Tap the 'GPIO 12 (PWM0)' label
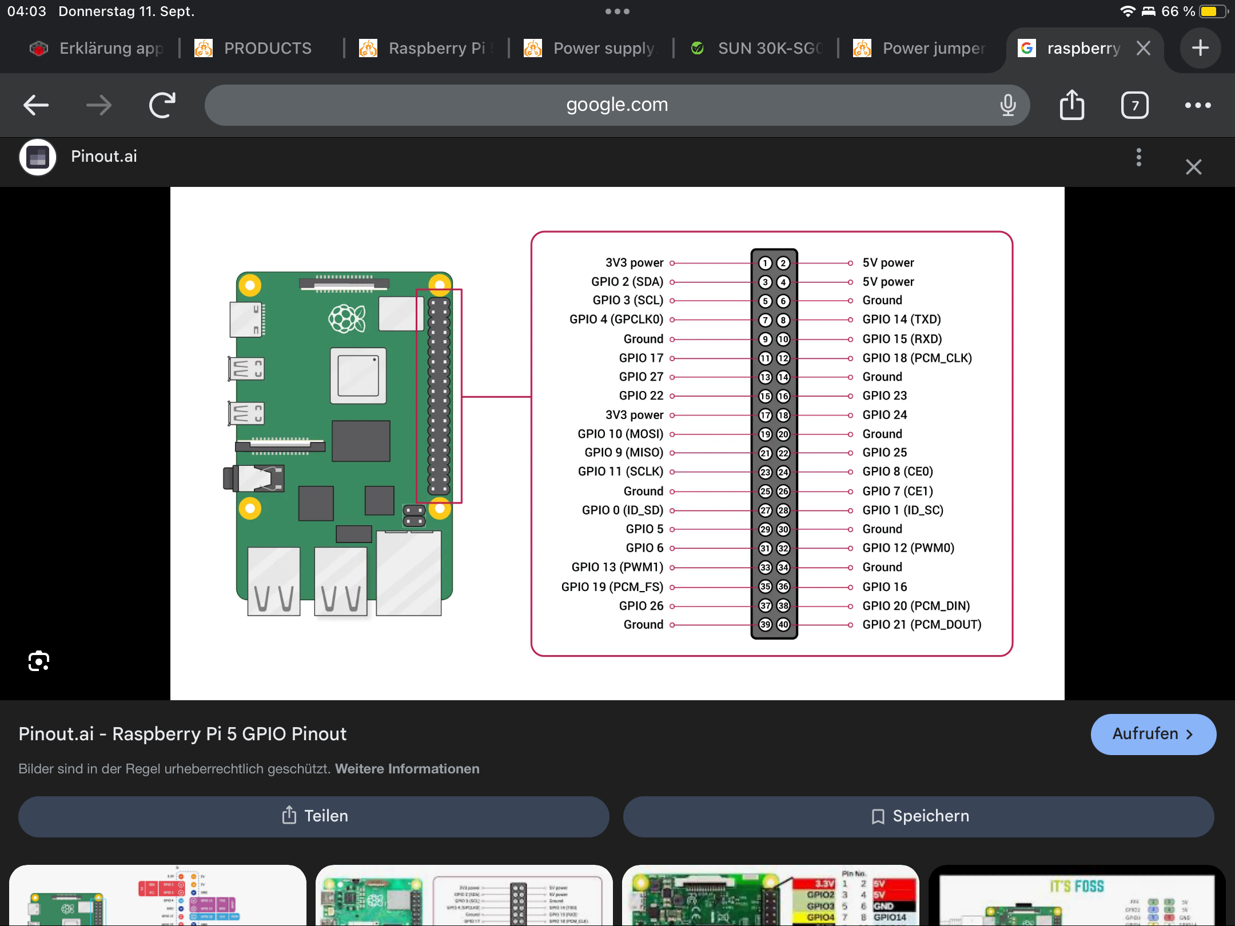 pos(909,548)
